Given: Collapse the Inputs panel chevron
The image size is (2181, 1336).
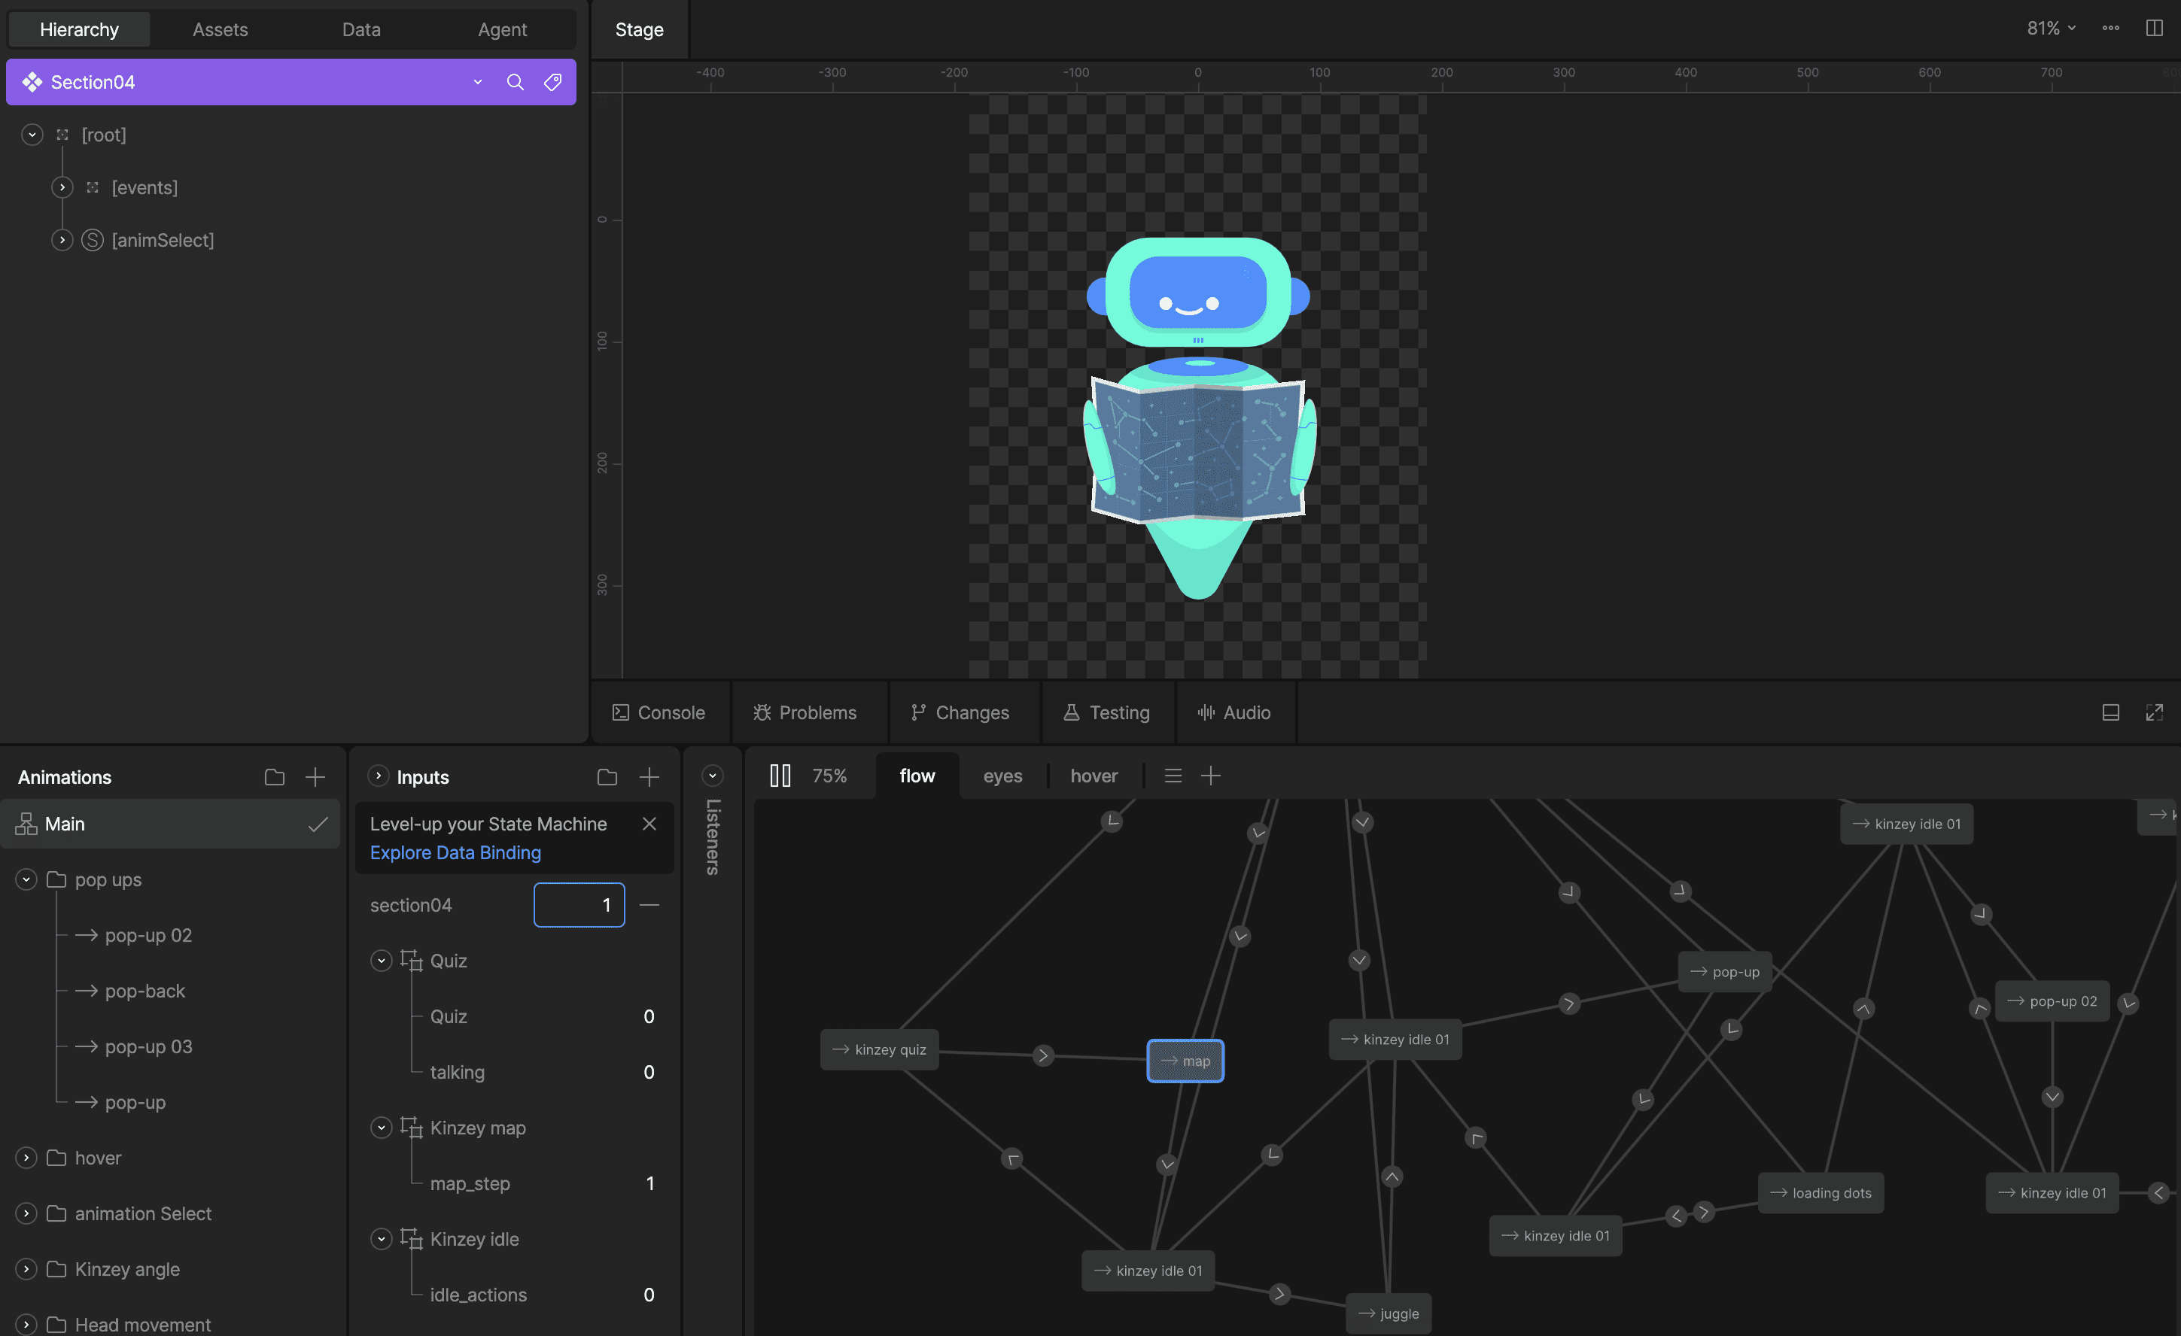Looking at the screenshot, I should [378, 776].
